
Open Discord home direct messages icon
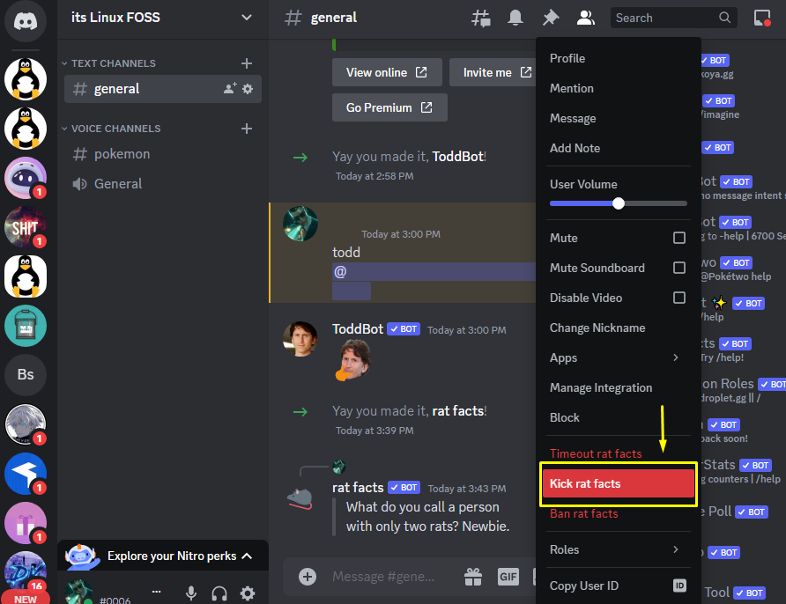pos(25,21)
